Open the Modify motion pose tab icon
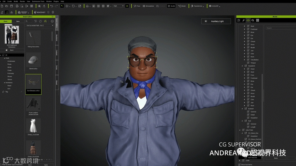The image size is (296, 166). pos(243,20)
